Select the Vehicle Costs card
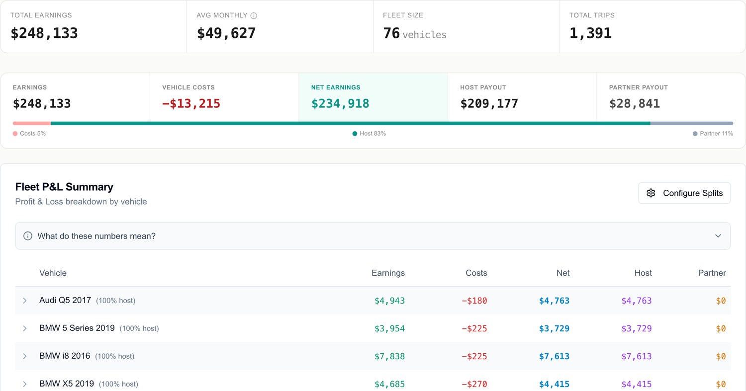Viewport: 746px width, 391px height. 224,97
